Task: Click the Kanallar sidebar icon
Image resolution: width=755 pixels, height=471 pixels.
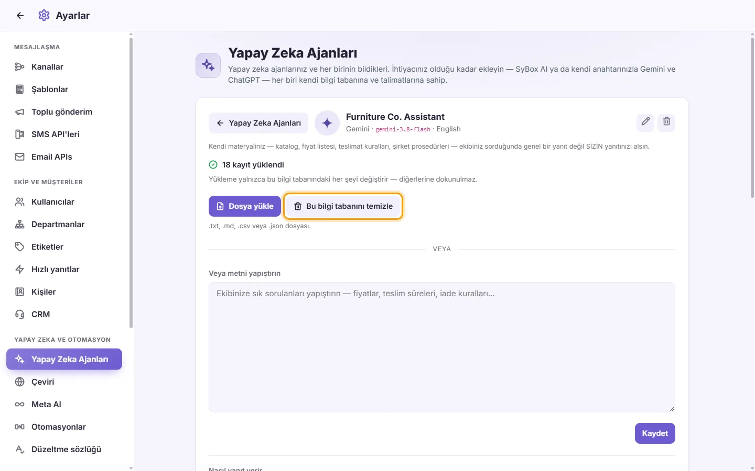Action: coord(20,67)
